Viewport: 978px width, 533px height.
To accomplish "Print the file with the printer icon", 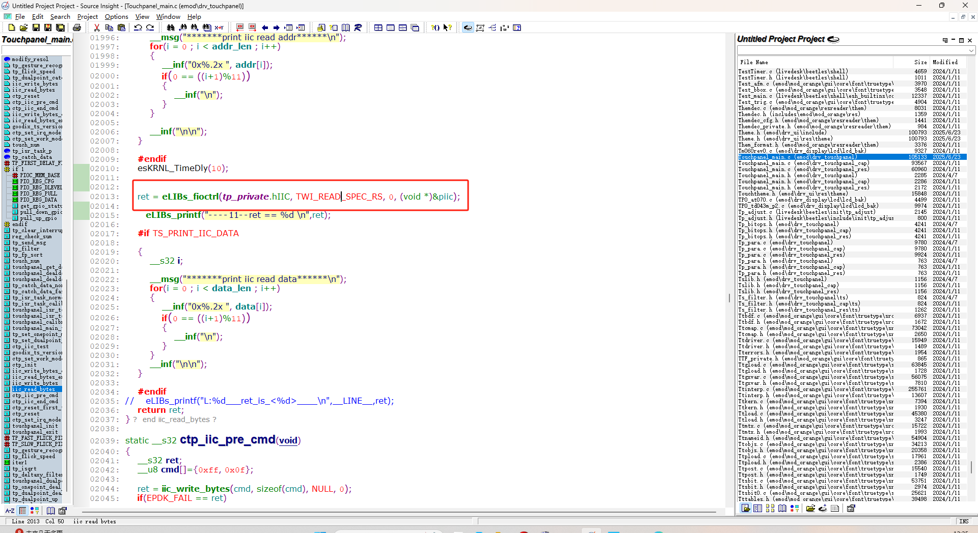I will pos(76,27).
